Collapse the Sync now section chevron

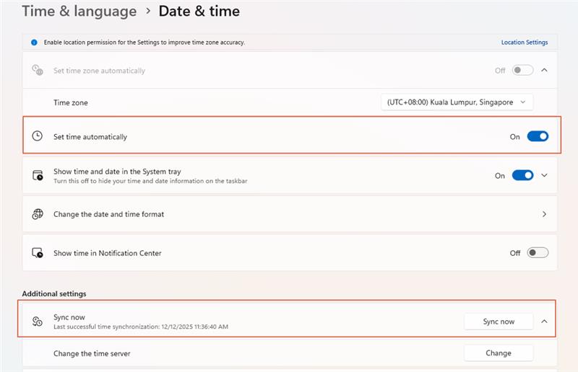[x=545, y=322]
